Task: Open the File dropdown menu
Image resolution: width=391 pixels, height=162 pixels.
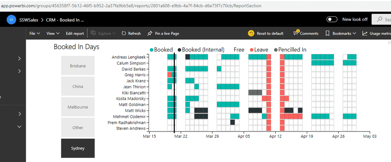Action: pos(35,34)
